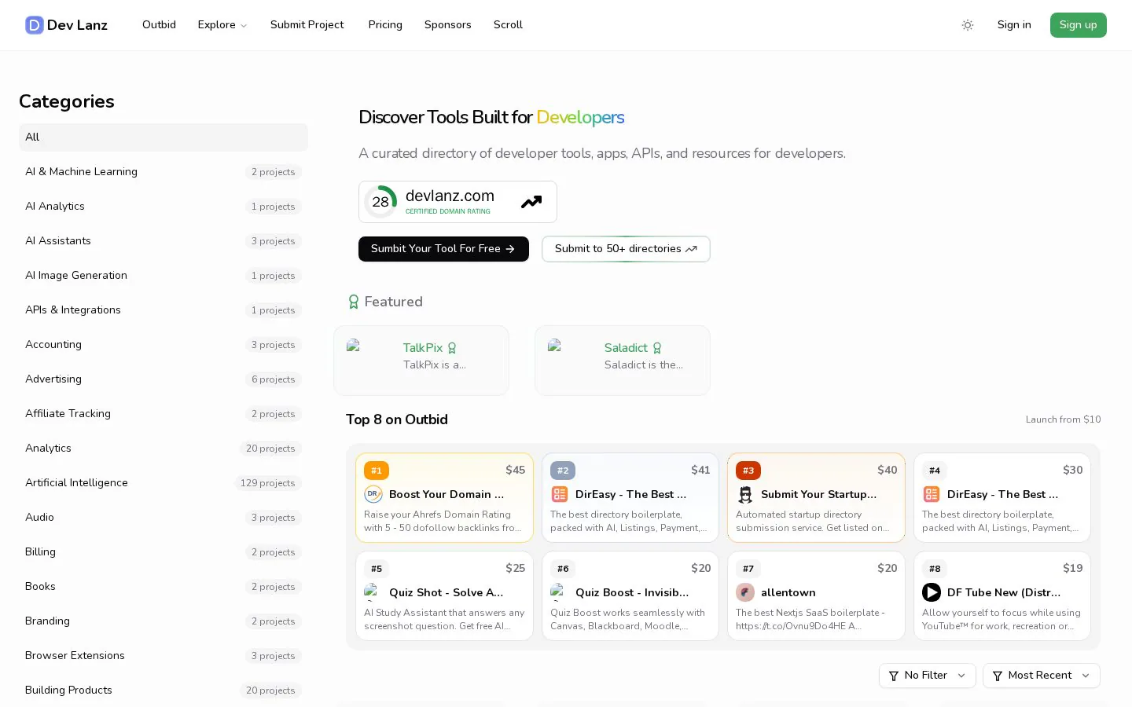Image resolution: width=1132 pixels, height=707 pixels.
Task: Click the Submit Your Startup mascot icon
Action: pyautogui.click(x=745, y=494)
